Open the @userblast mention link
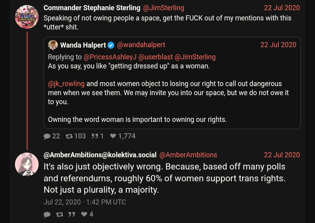This screenshot has height=223, width=315. click(156, 57)
